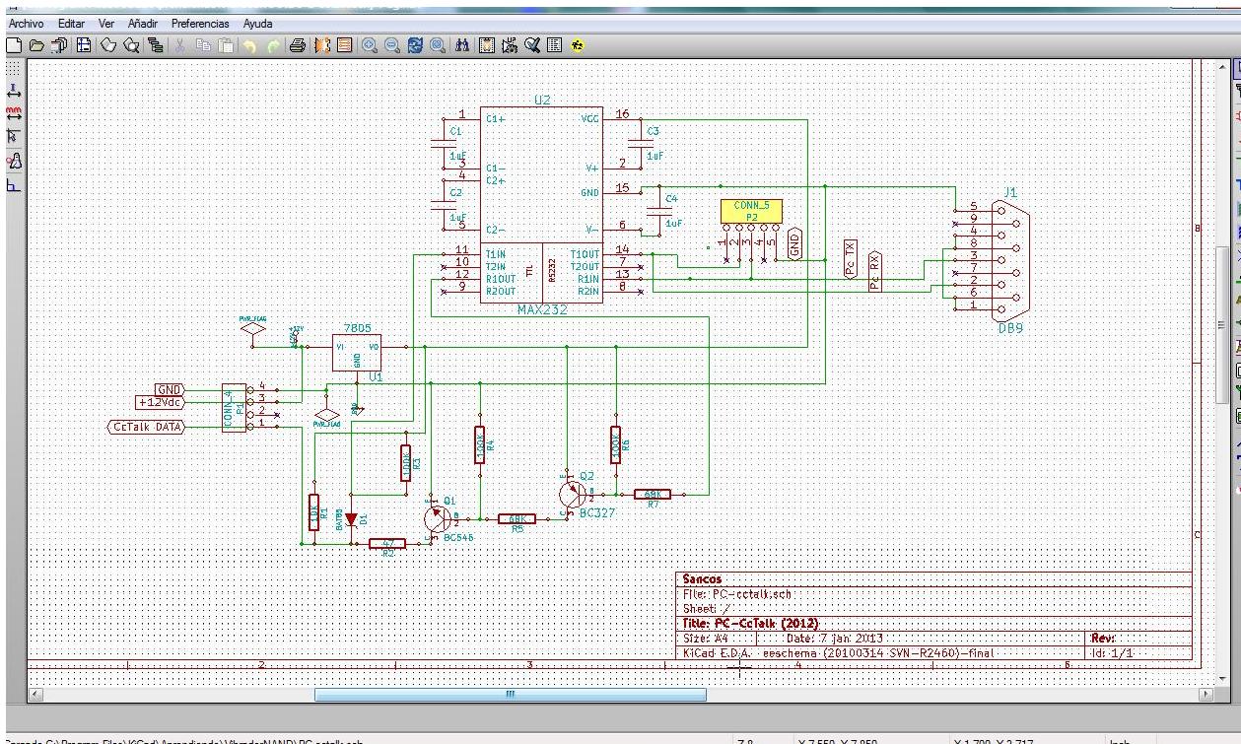The height and width of the screenshot is (744, 1241).
Task: Click the horizontal scrollbar right arrow
Action: click(1207, 694)
